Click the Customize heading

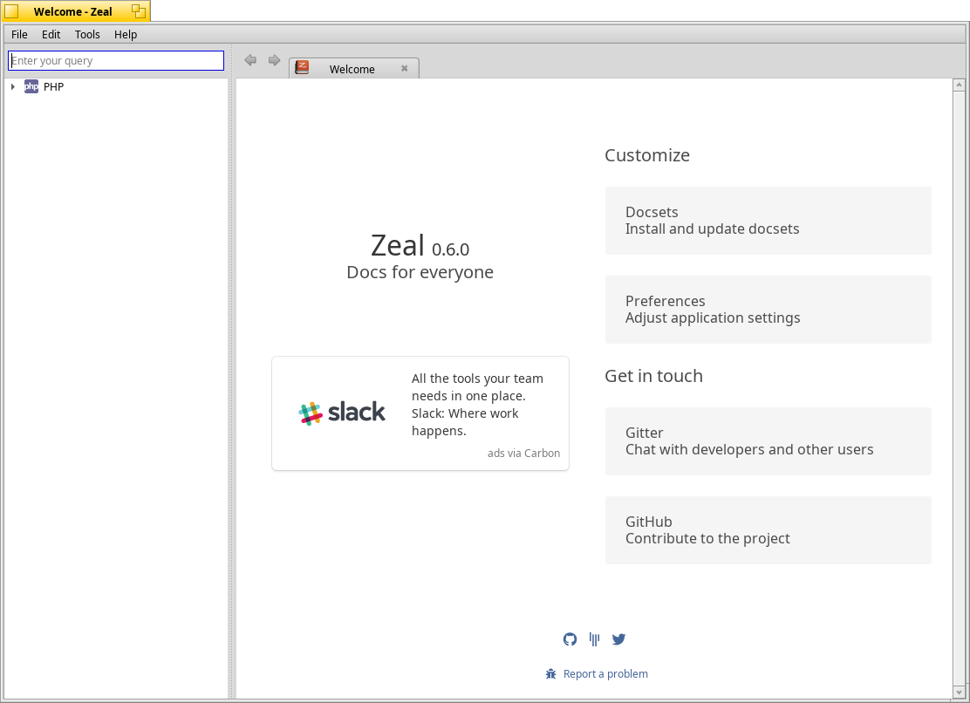coord(647,155)
